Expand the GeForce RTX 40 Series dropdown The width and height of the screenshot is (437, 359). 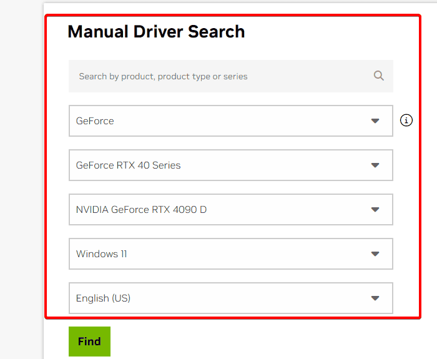231,165
